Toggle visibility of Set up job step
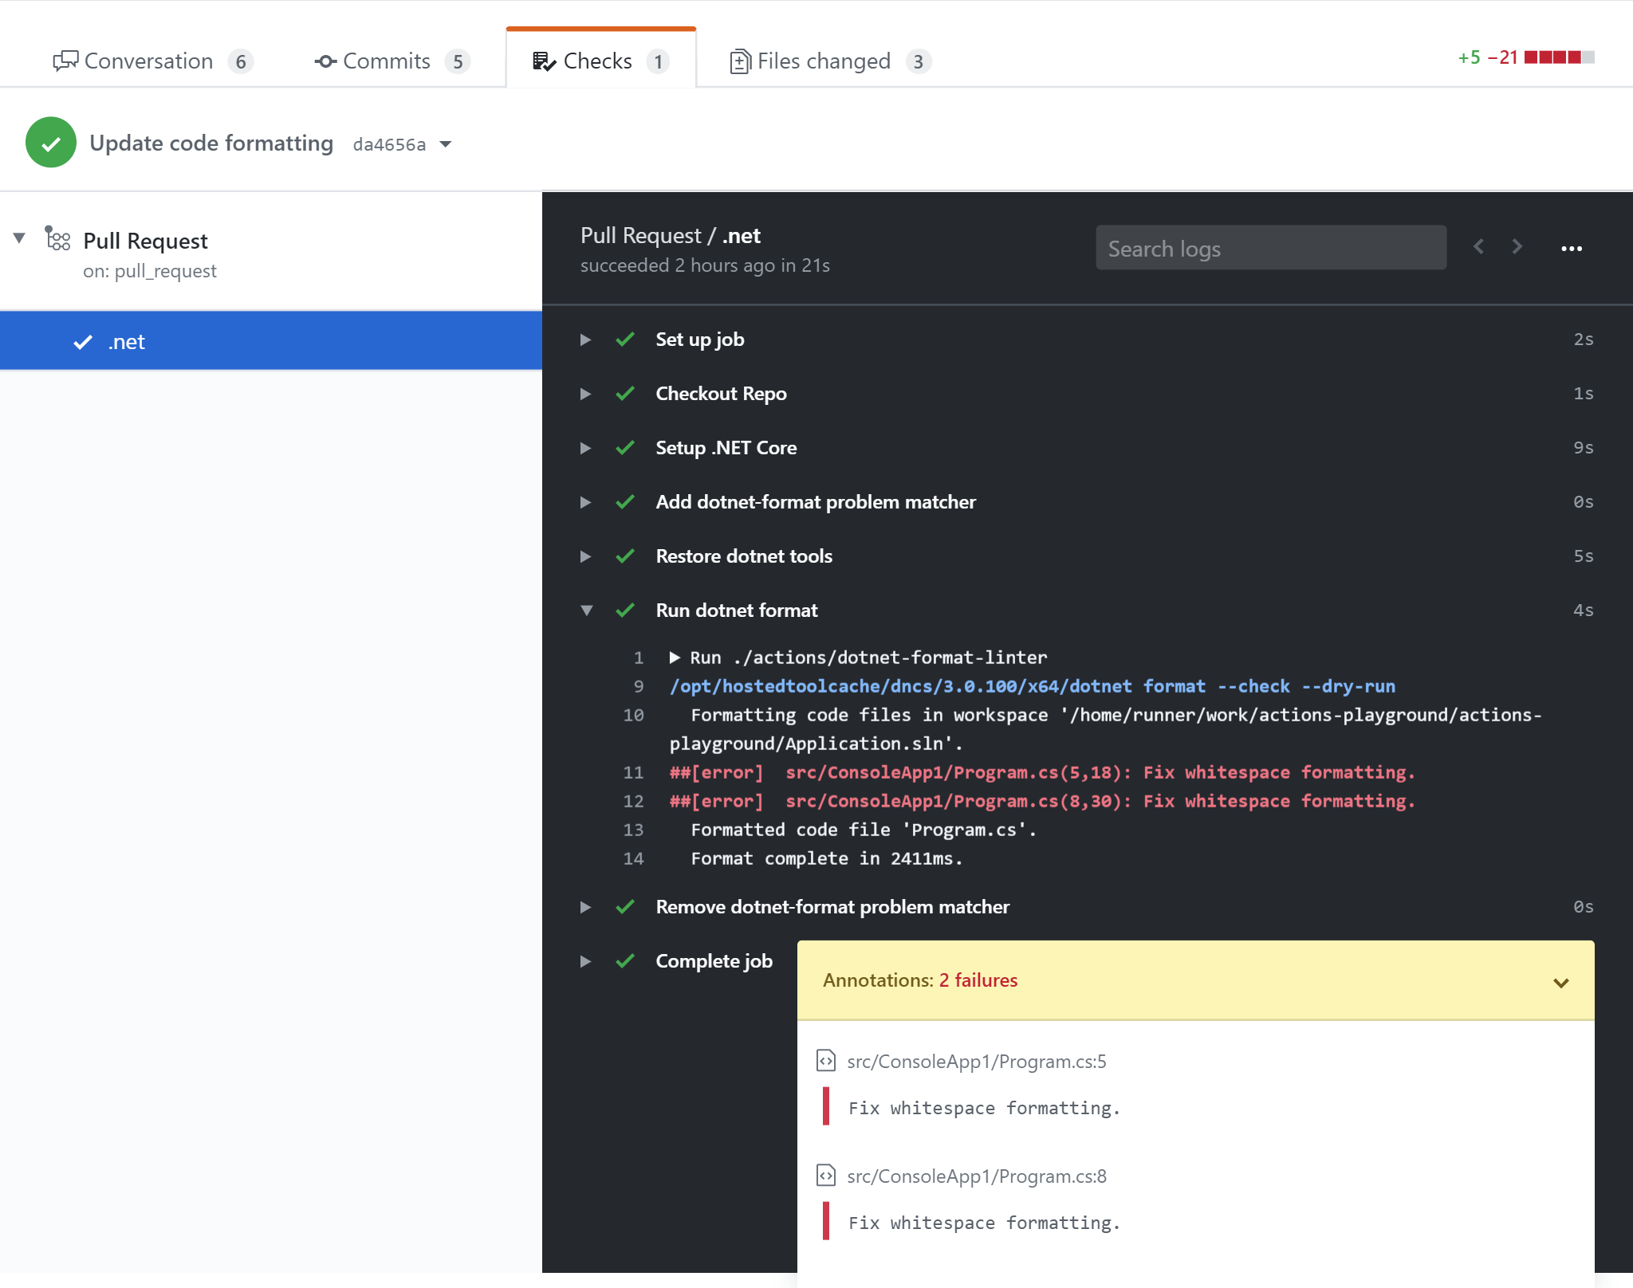 point(583,340)
